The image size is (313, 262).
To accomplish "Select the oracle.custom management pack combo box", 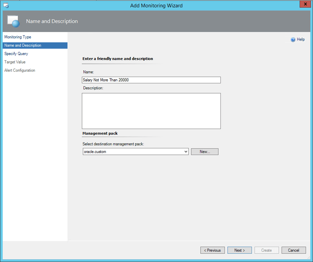I will (136, 151).
